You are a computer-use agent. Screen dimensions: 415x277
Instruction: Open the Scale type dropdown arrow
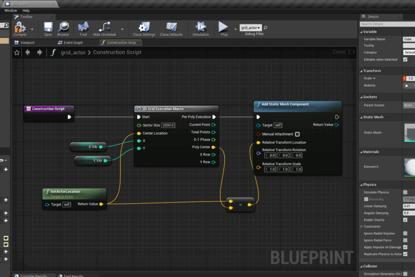[374, 79]
